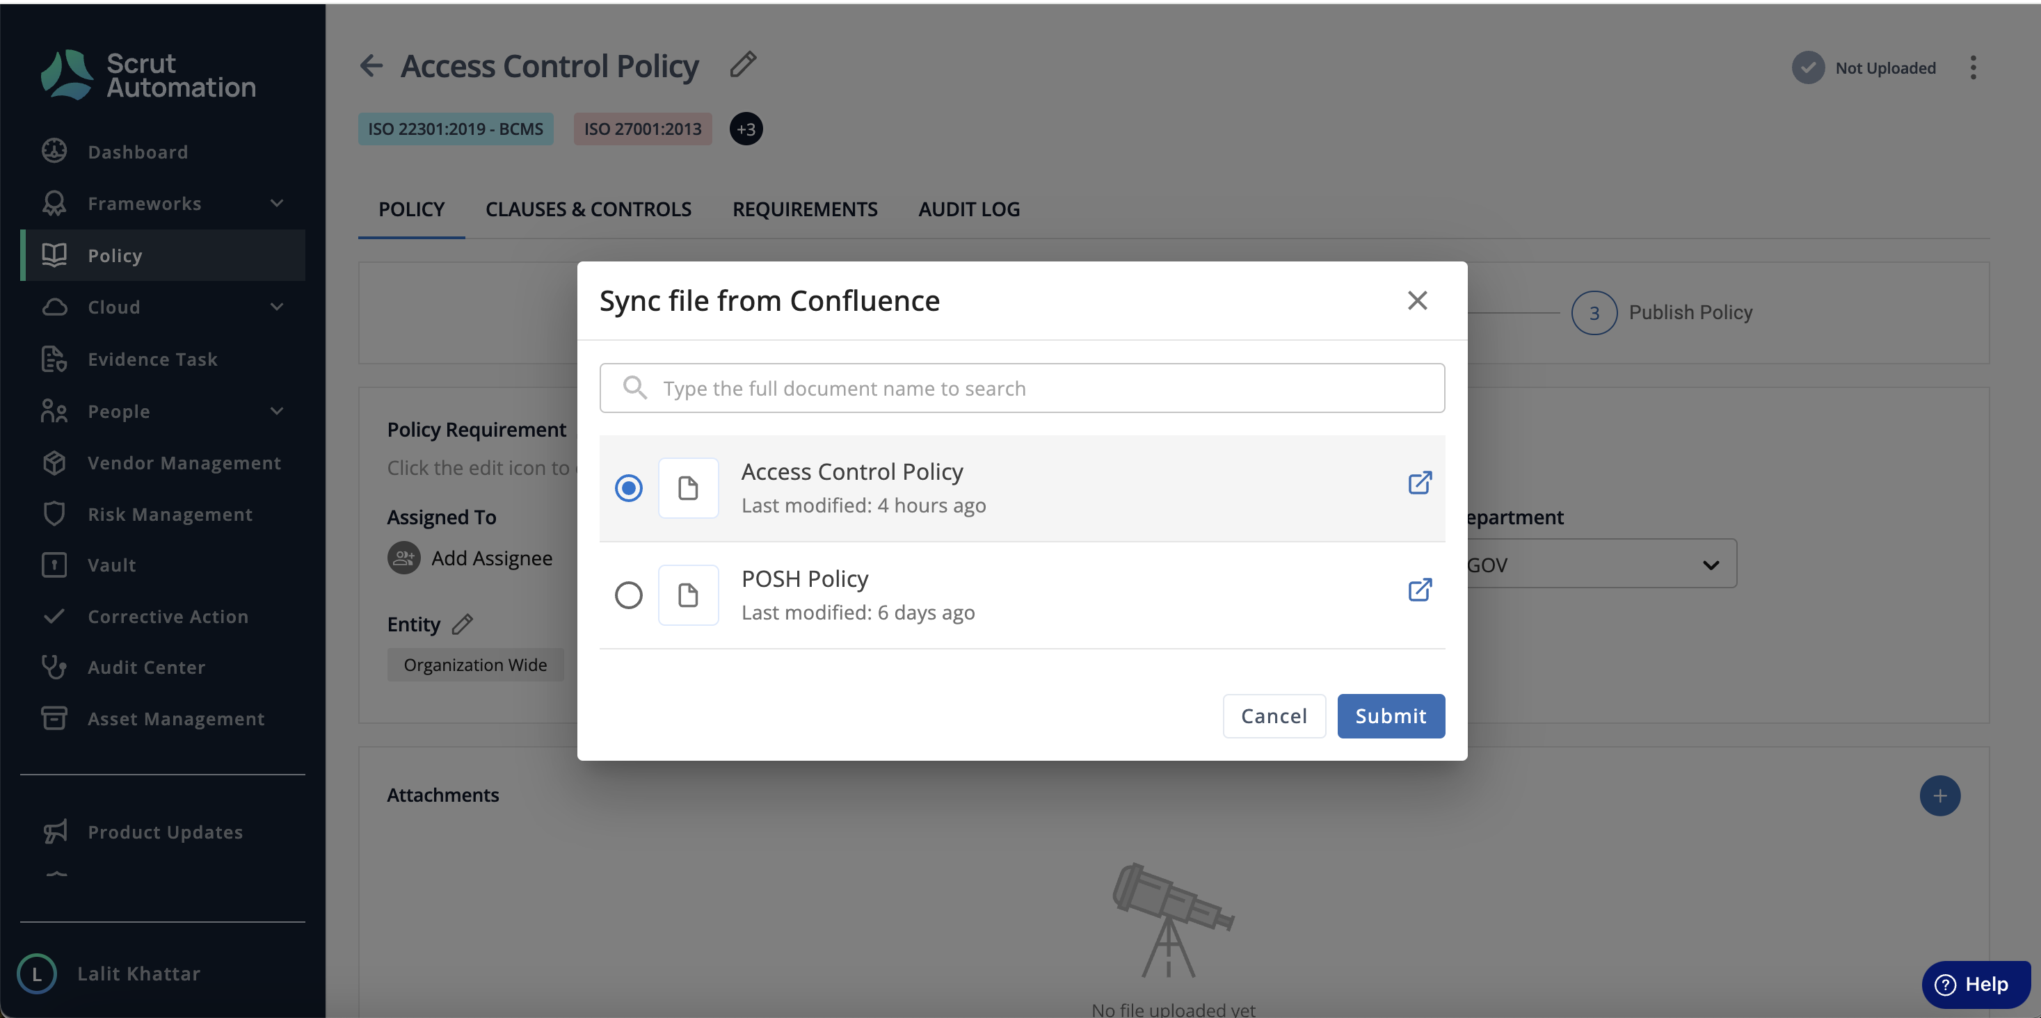Click the back arrow beside Access Control Policy
Image resolution: width=2041 pixels, height=1018 pixels.
[371, 66]
